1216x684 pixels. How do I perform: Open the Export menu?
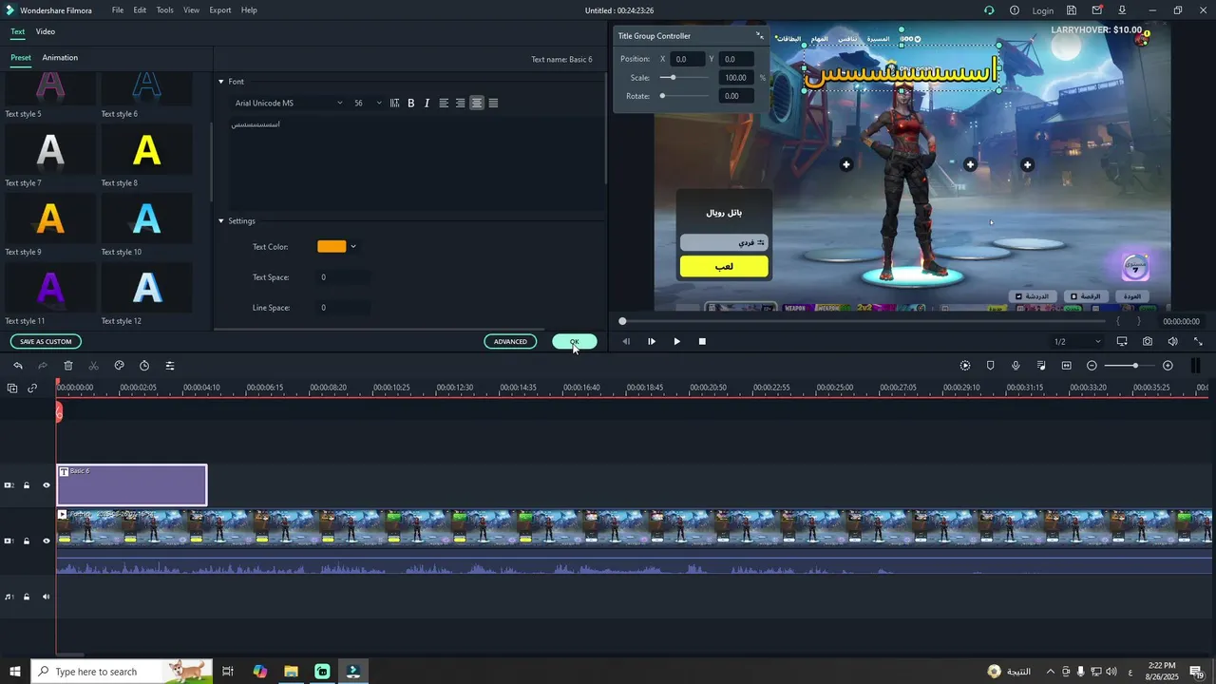tap(220, 10)
